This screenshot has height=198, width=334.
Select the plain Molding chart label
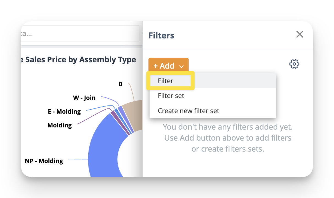(60, 126)
